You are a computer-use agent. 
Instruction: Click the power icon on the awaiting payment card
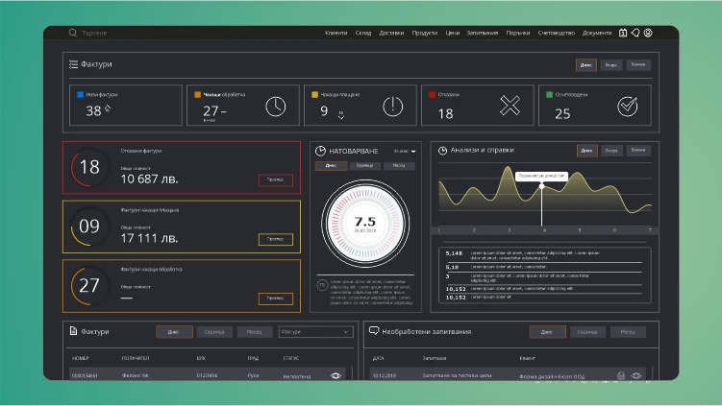click(393, 107)
